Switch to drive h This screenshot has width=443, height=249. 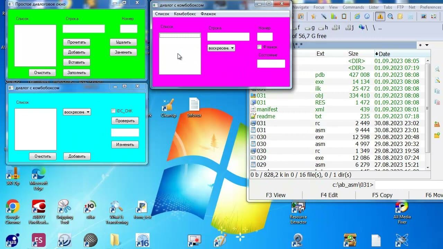pyautogui.click(x=323, y=28)
